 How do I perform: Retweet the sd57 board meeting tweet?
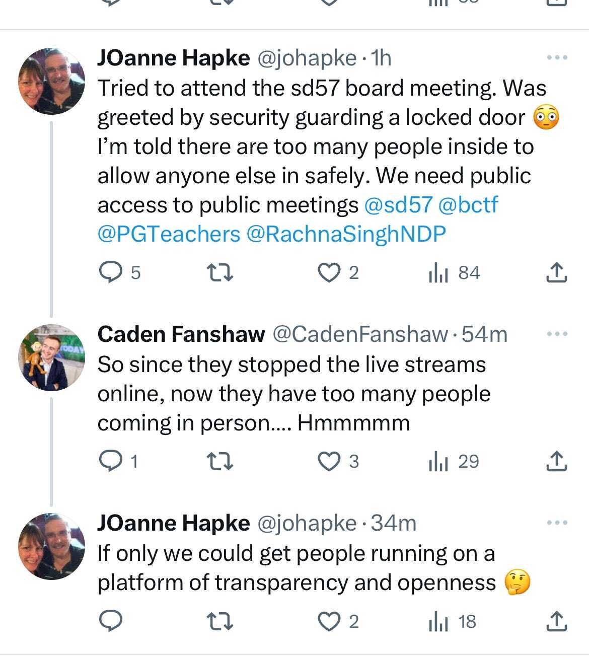point(220,273)
